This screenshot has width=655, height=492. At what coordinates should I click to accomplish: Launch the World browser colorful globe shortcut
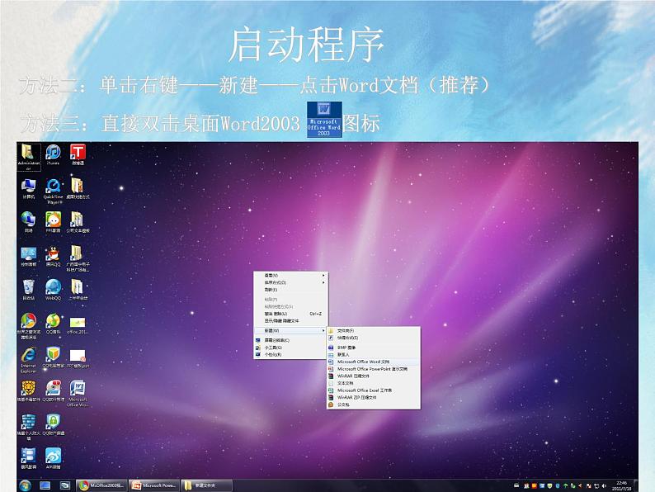(28, 326)
